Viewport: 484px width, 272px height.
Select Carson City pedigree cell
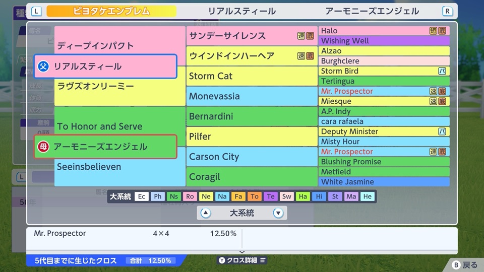point(252,157)
